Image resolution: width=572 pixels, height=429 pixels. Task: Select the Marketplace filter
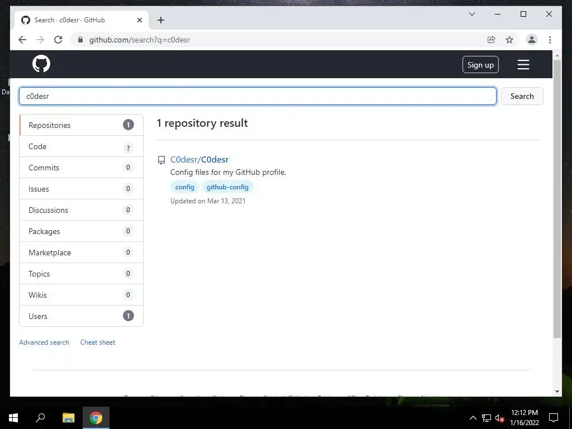[x=81, y=252]
